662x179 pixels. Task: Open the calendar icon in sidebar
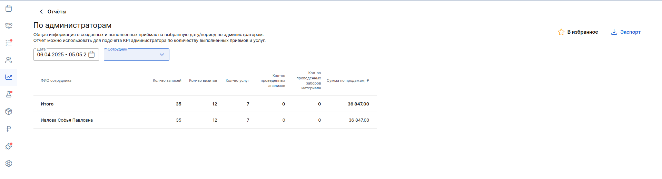[9, 8]
